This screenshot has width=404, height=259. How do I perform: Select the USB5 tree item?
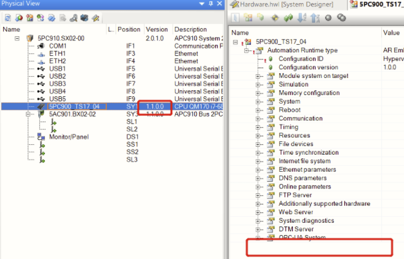tap(57, 99)
